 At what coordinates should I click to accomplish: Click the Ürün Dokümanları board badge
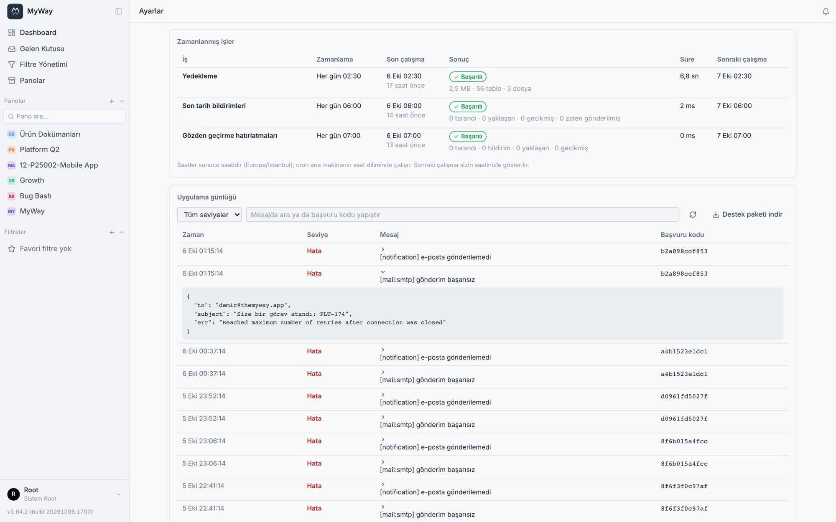tap(11, 134)
